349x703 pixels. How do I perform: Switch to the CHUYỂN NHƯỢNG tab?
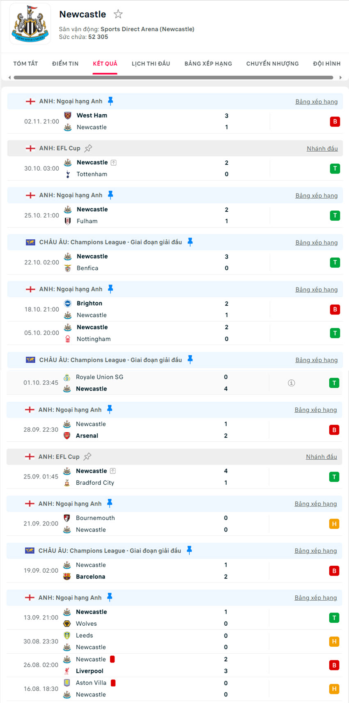pyautogui.click(x=272, y=64)
